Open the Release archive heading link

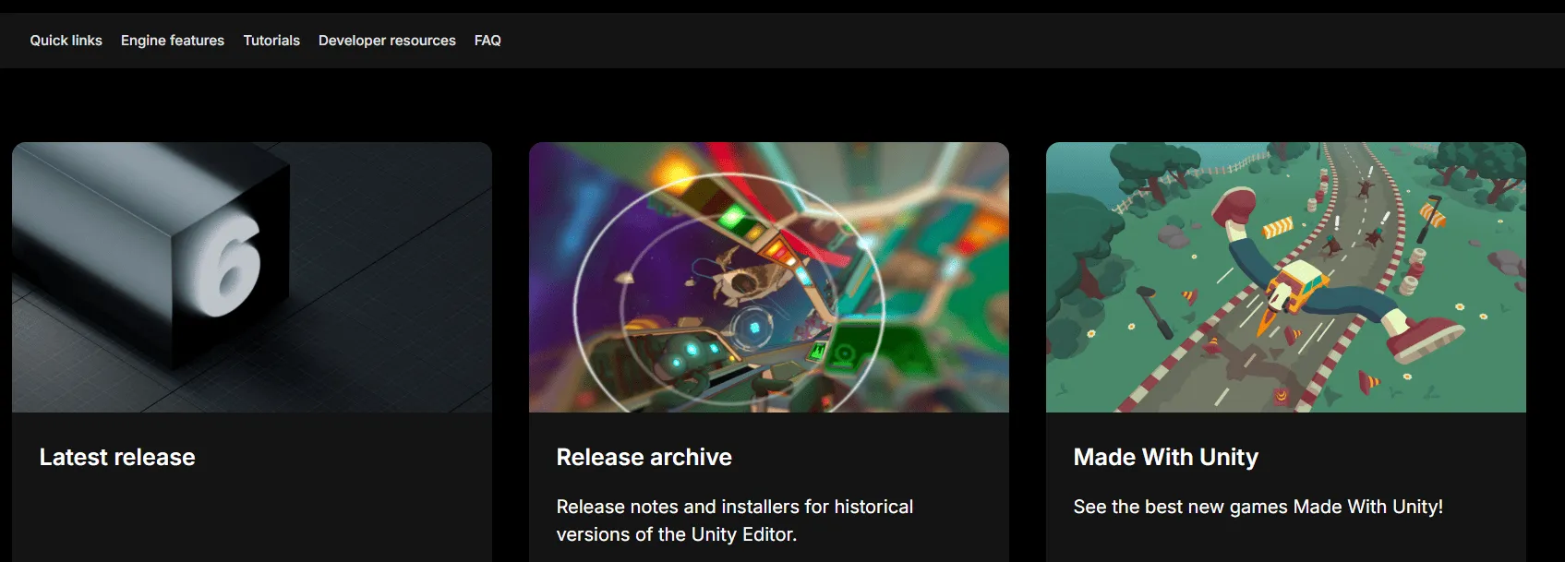644,457
